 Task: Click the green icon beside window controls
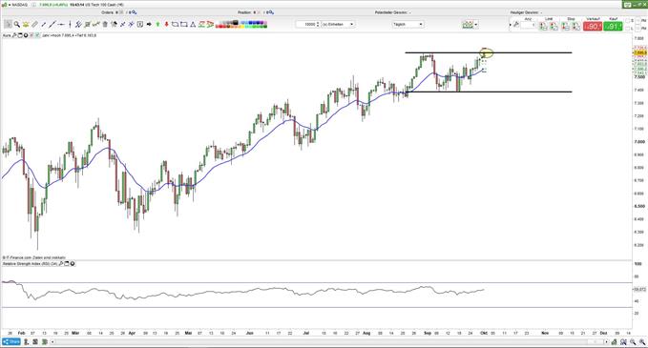628,5
